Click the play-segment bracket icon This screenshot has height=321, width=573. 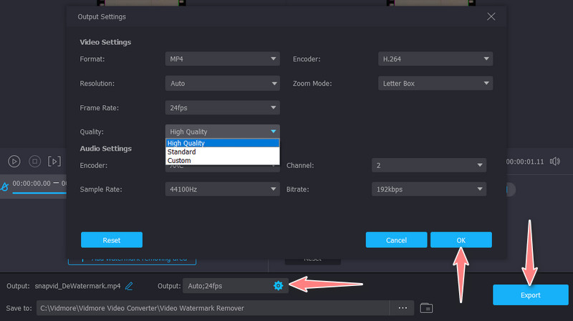(54, 162)
